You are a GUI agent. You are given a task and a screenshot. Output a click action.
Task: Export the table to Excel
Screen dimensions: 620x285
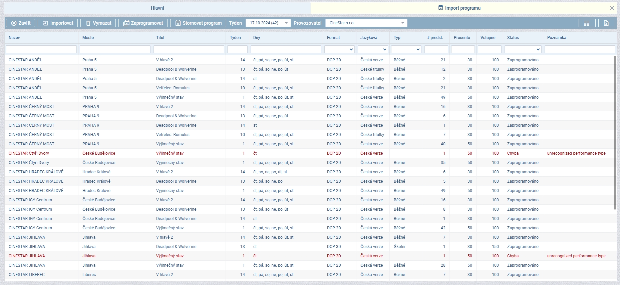[x=606, y=23]
